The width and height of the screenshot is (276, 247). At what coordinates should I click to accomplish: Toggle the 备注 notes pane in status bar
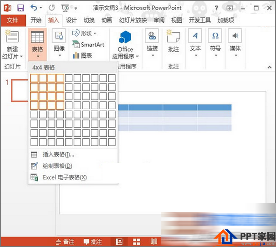65,242
